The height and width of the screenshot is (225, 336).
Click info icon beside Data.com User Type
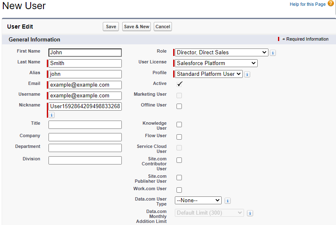pos(227,201)
